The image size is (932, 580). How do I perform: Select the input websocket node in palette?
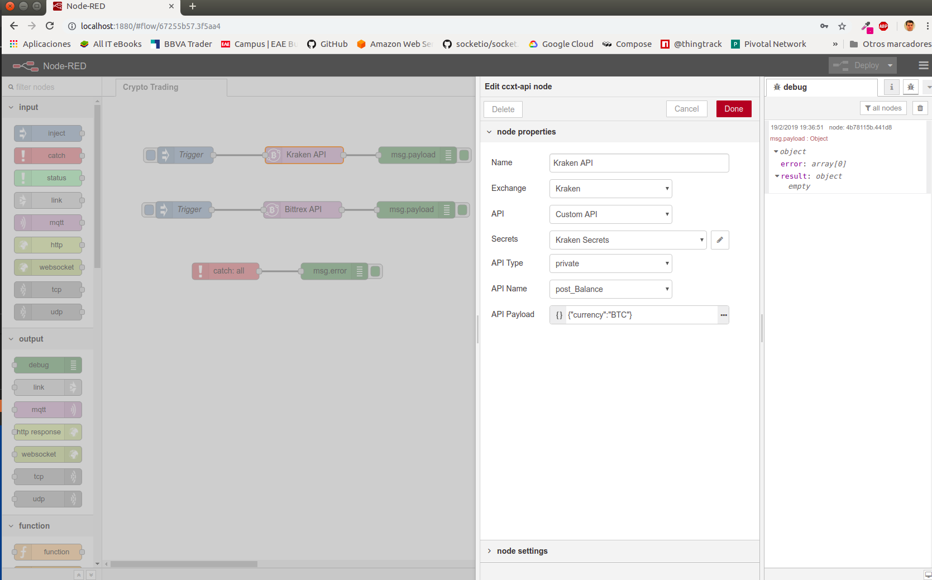click(x=49, y=267)
